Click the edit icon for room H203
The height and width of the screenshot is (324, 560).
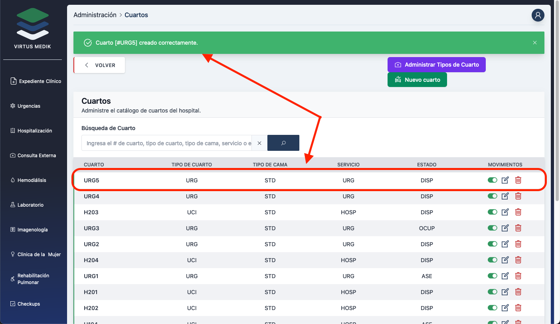[x=505, y=212]
